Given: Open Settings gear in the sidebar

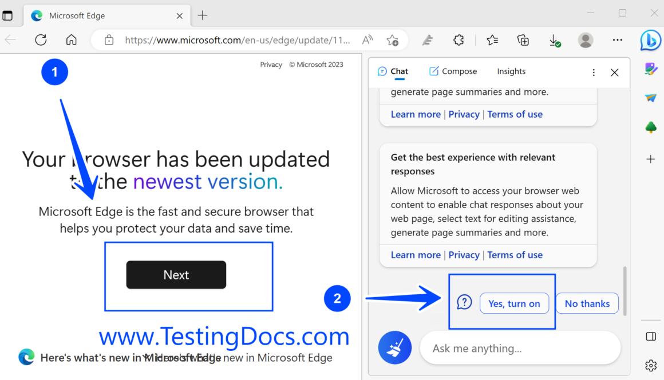Looking at the screenshot, I should click(x=651, y=365).
